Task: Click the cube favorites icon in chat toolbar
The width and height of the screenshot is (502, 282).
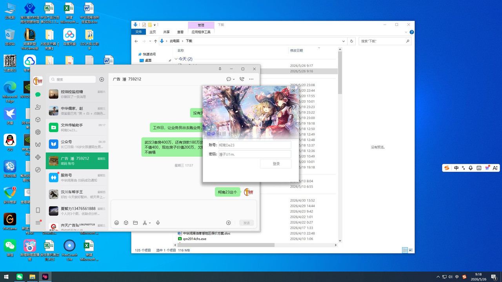Action: [126, 223]
